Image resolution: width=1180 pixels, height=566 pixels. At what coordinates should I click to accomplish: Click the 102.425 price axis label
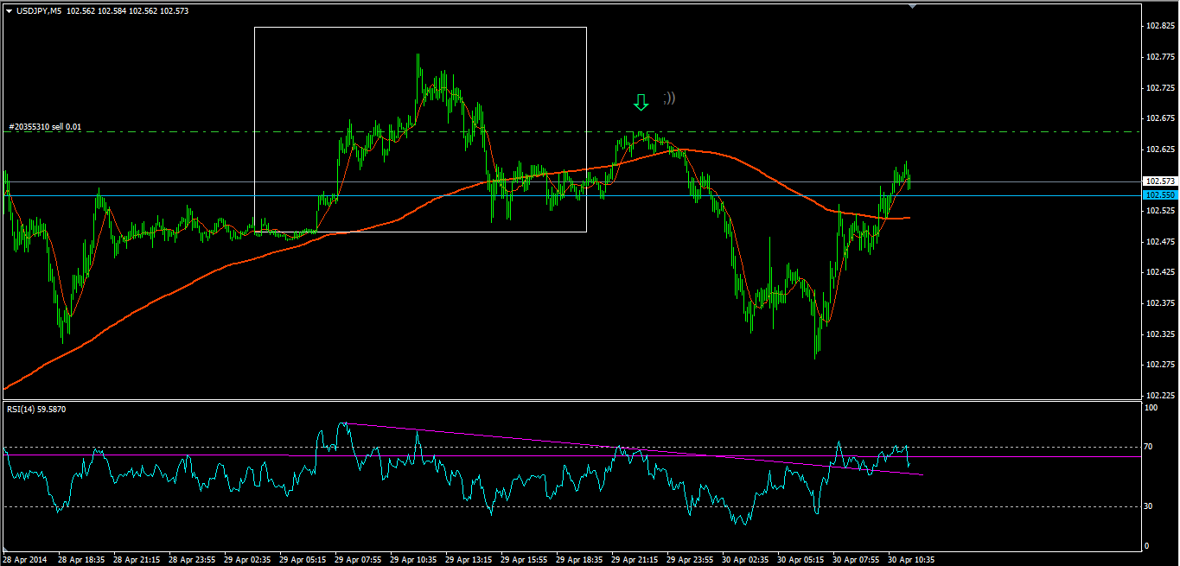(x=1160, y=271)
